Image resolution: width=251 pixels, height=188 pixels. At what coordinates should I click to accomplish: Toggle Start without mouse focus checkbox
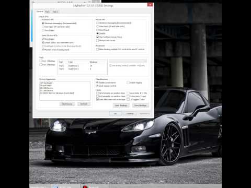pyautogui.click(x=109, y=37)
